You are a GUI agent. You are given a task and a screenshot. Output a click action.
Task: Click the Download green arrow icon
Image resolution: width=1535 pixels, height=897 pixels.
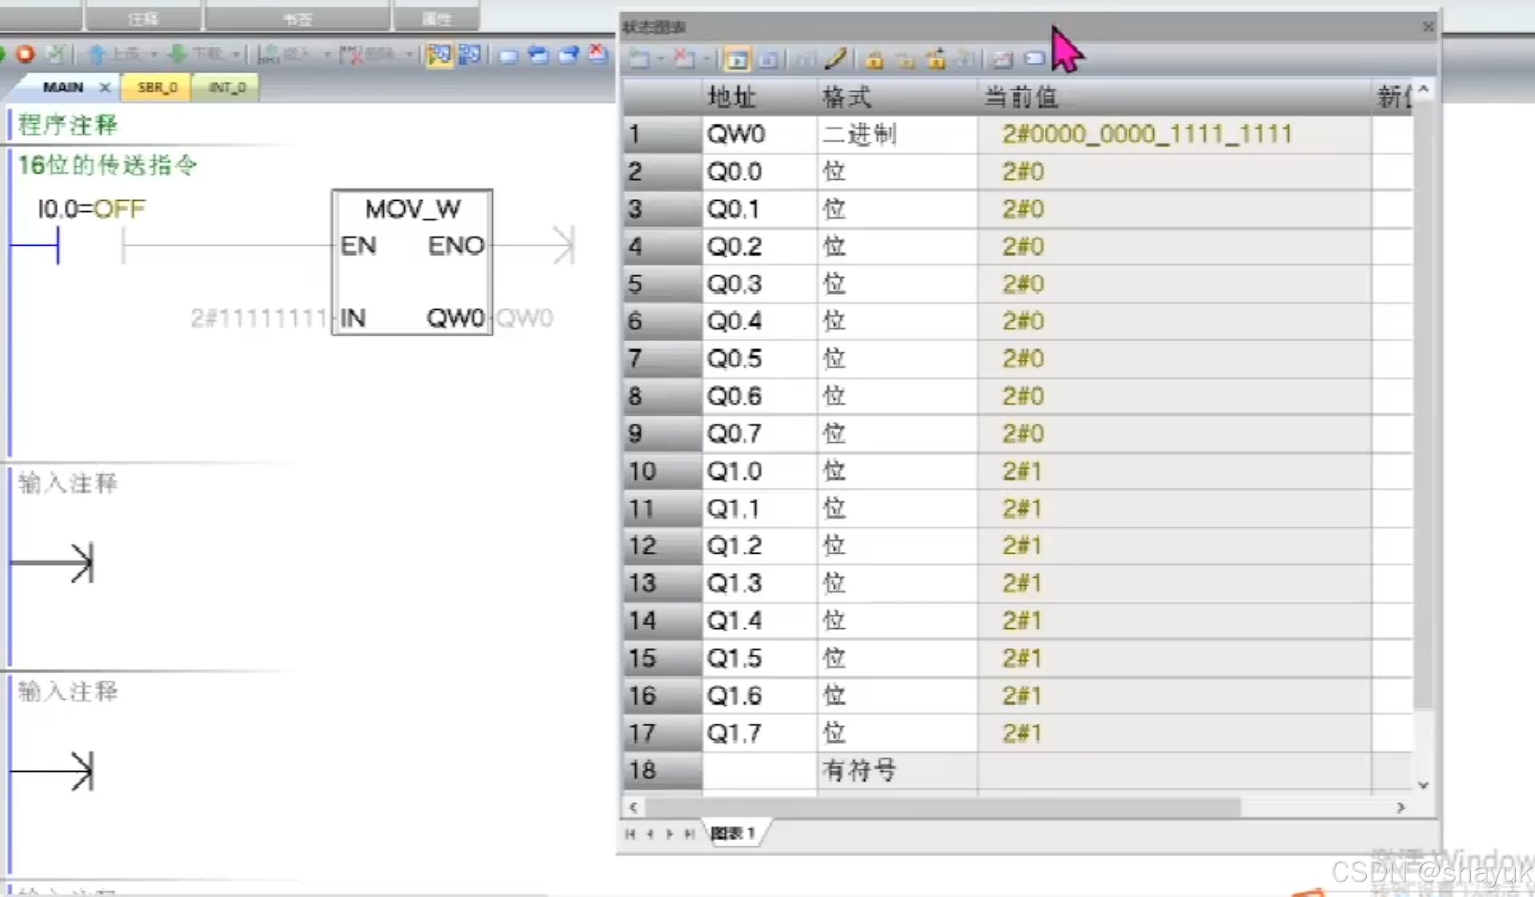pos(177,55)
